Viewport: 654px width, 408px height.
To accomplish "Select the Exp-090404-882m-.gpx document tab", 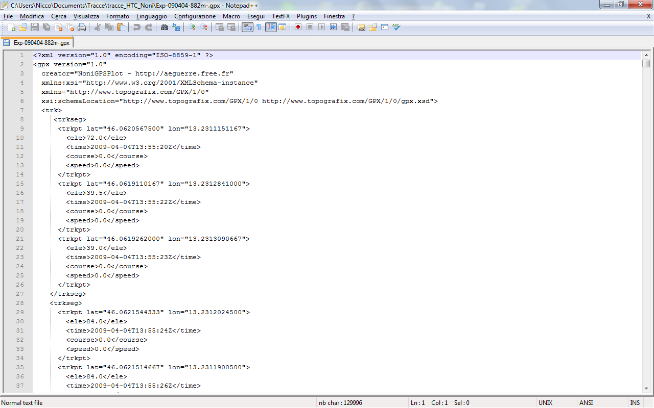I will click(x=37, y=43).
